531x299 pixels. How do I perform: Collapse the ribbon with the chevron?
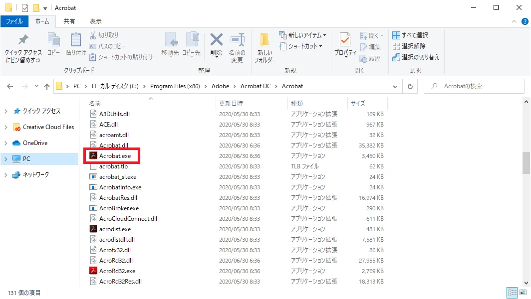click(x=514, y=21)
